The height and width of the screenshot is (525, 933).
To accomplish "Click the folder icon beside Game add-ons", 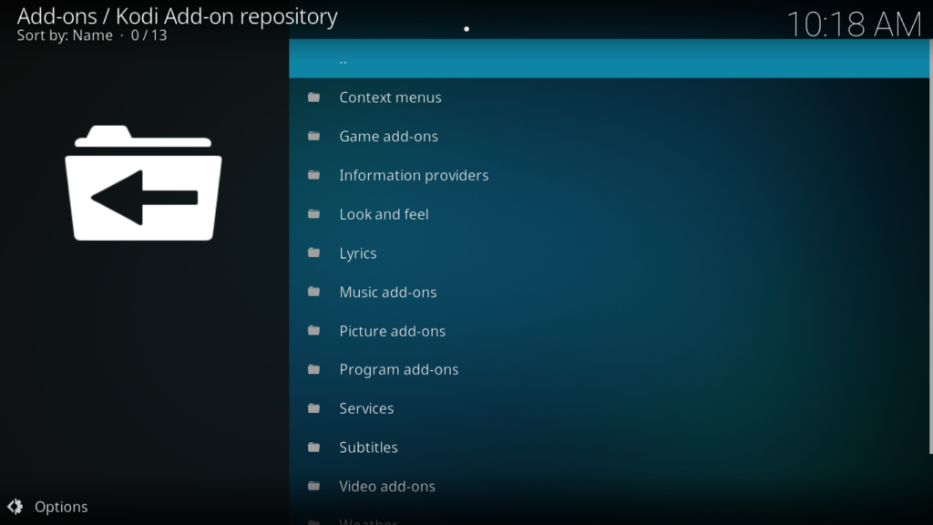I will coord(314,136).
